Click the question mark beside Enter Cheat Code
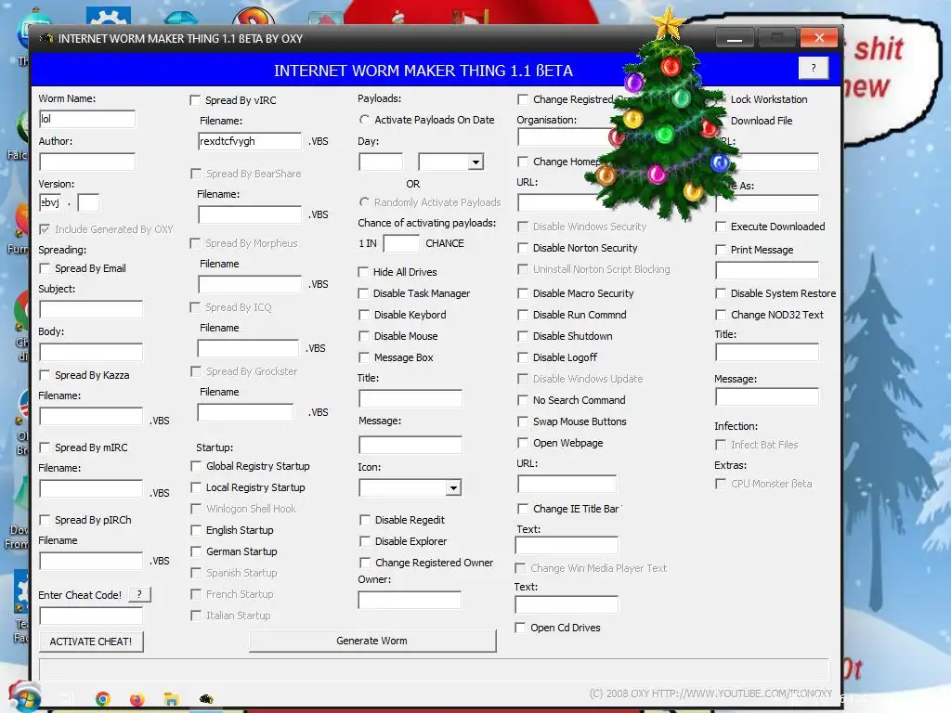Image resolution: width=951 pixels, height=713 pixels. pos(139,594)
